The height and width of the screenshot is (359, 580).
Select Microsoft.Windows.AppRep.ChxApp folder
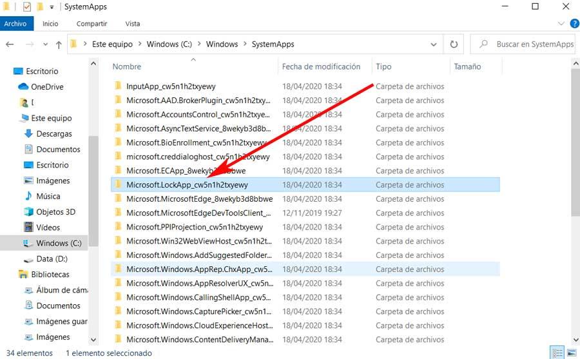coord(305,269)
